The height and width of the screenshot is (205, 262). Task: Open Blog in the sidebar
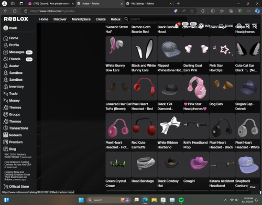tap(9, 149)
